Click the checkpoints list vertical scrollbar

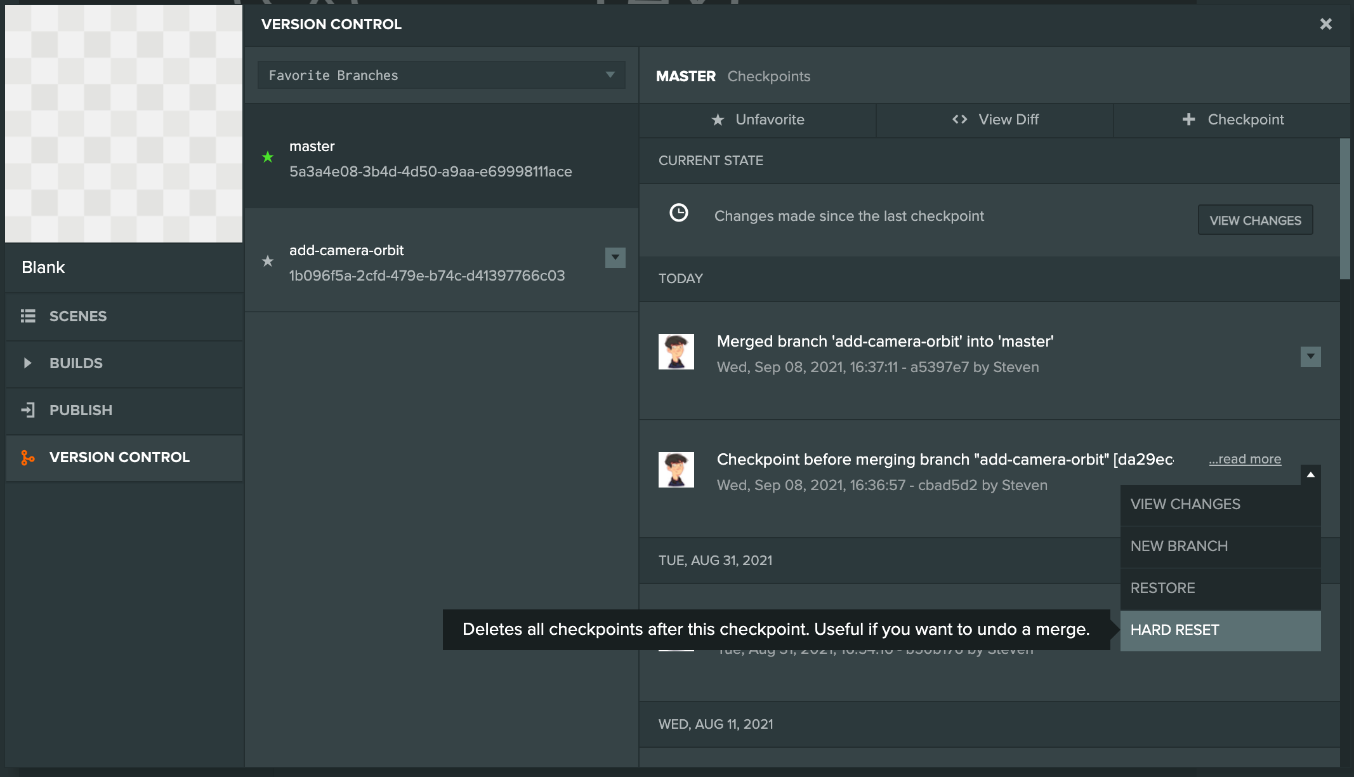point(1344,209)
